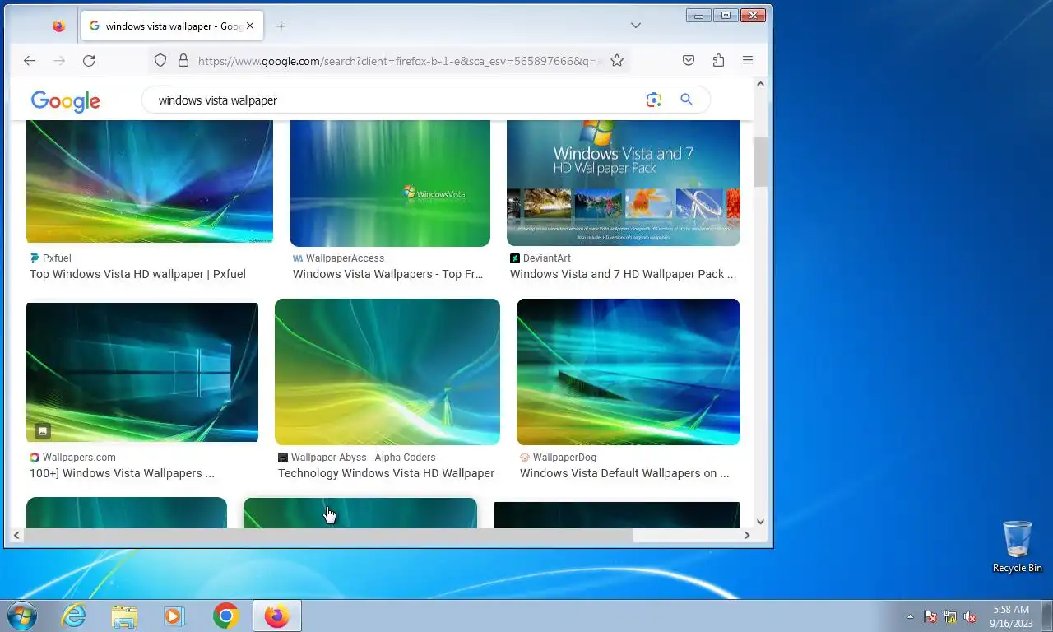Click the padlock site security icon

183,60
